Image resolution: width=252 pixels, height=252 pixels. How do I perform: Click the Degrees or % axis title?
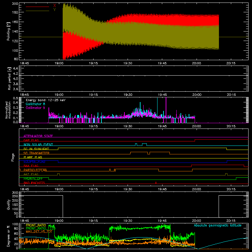9,236
